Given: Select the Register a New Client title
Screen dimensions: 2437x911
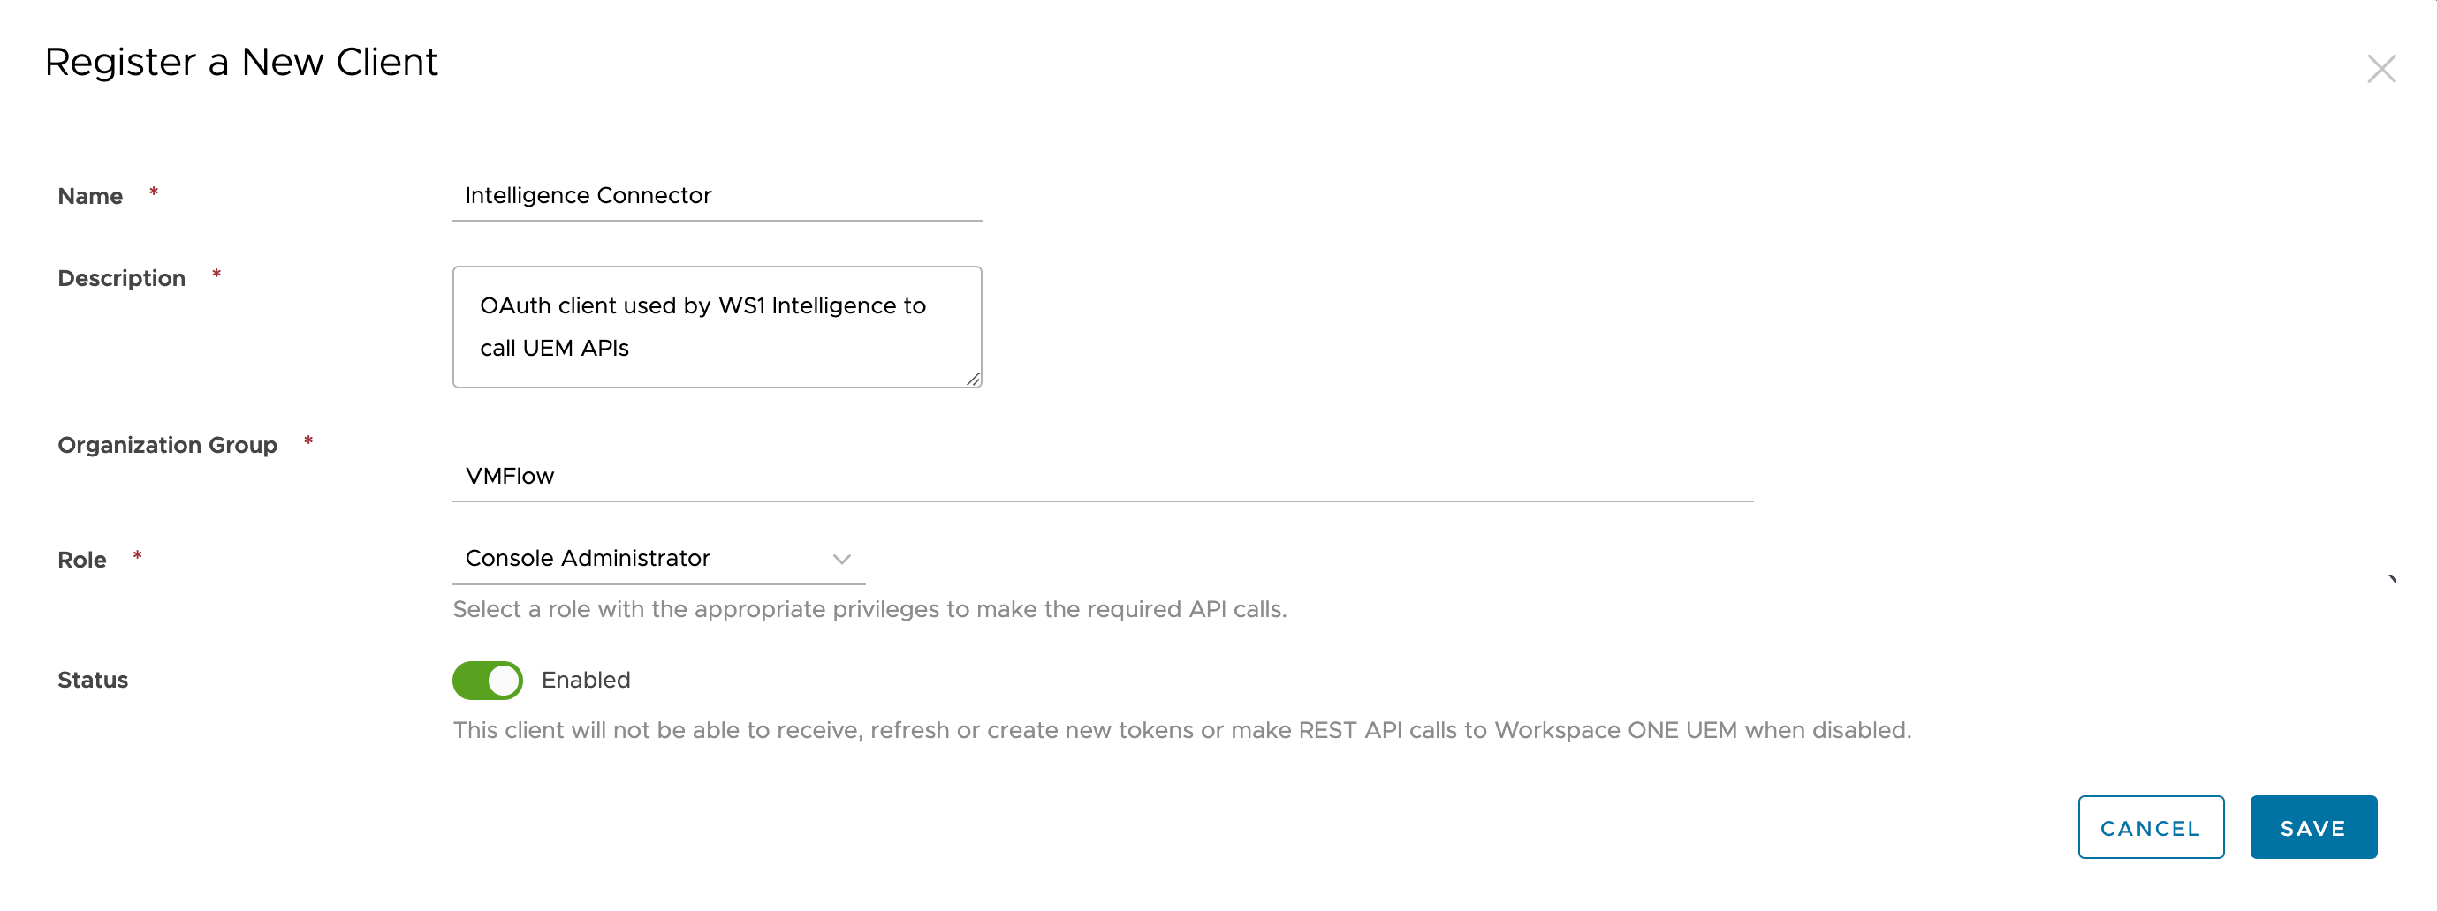Looking at the screenshot, I should pyautogui.click(x=242, y=62).
